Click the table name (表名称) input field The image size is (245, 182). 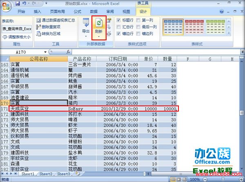click(x=17, y=29)
